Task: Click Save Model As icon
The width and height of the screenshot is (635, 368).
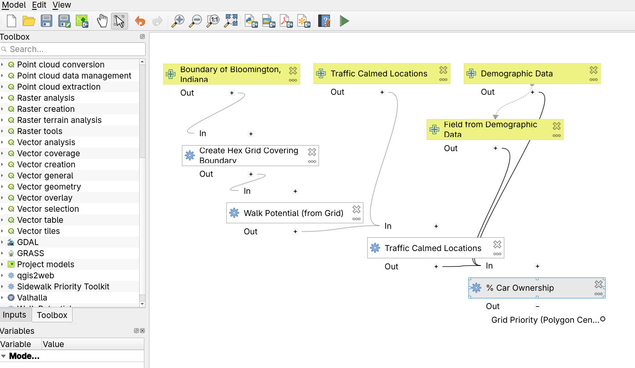Action: point(64,21)
